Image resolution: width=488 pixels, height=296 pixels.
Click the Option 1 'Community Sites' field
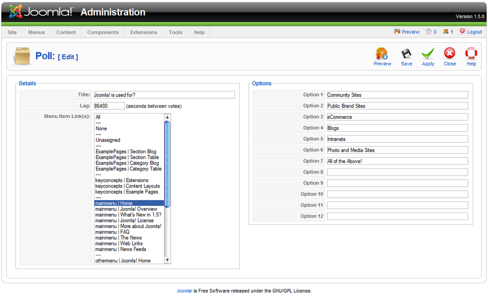(397, 95)
